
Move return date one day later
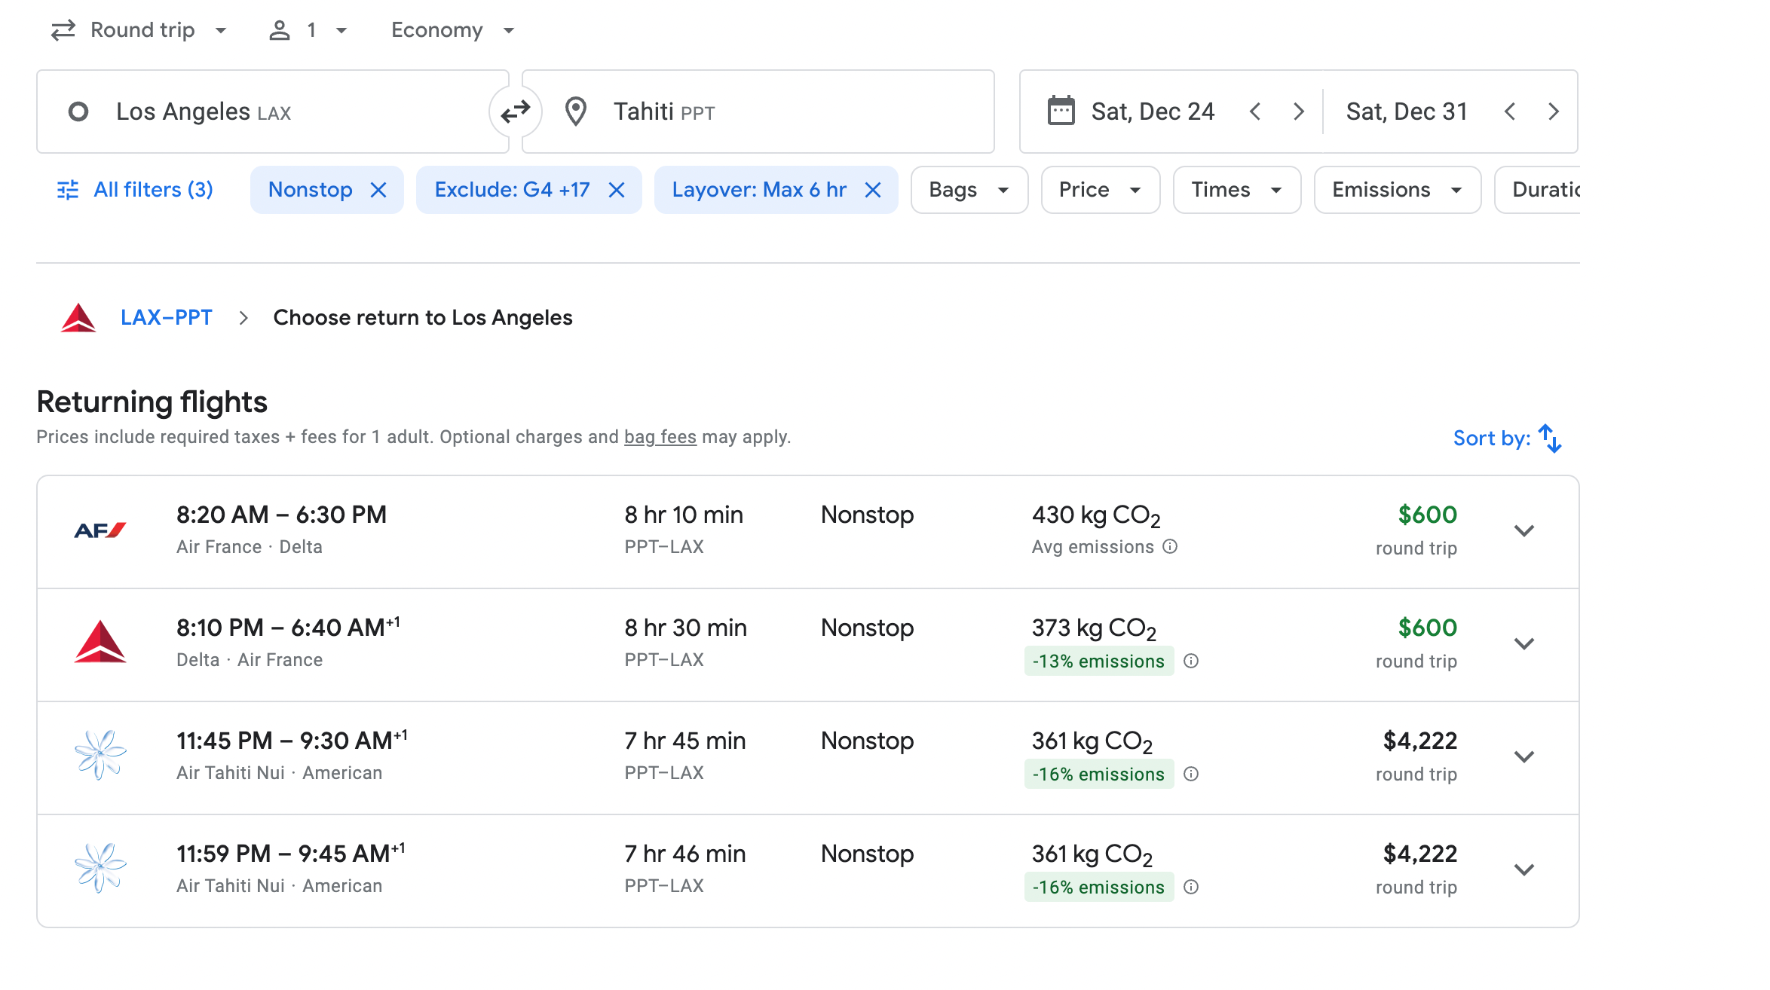[x=1554, y=112]
